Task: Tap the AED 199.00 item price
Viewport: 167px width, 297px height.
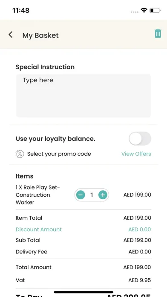Action: tap(137, 195)
